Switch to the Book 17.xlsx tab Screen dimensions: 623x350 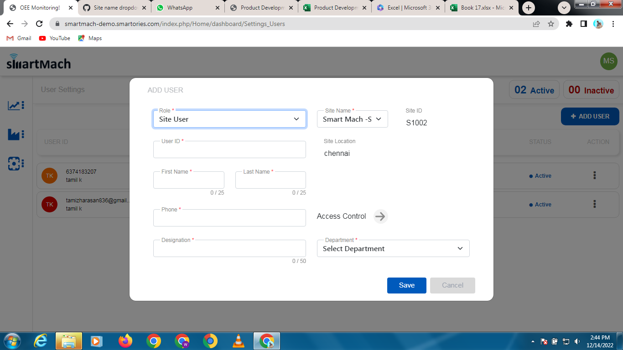[478, 7]
